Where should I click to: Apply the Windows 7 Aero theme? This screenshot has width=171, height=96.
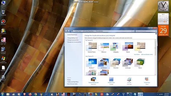(92, 63)
